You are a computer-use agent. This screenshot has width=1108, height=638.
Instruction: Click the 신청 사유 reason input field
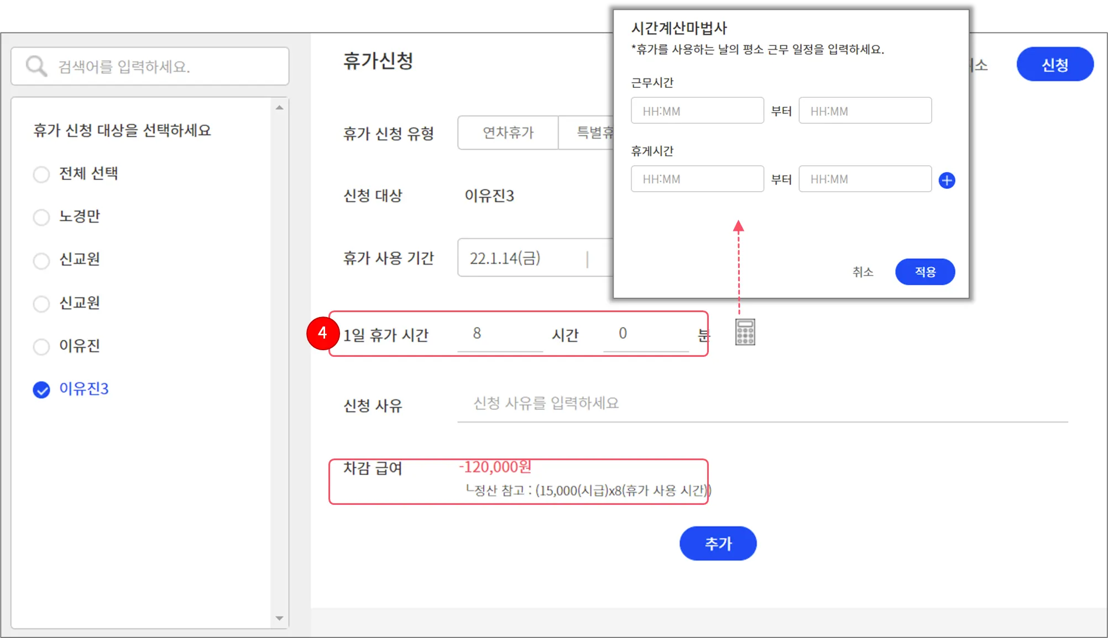click(x=762, y=404)
